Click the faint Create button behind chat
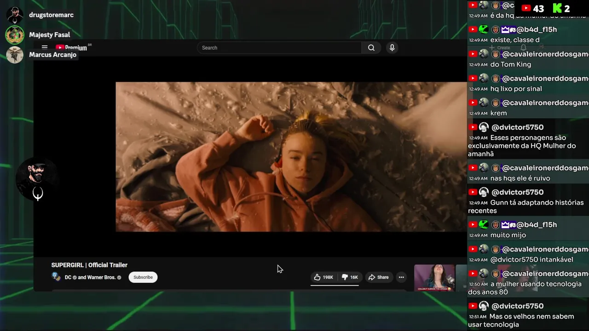The width and height of the screenshot is (589, 331). coord(500,48)
